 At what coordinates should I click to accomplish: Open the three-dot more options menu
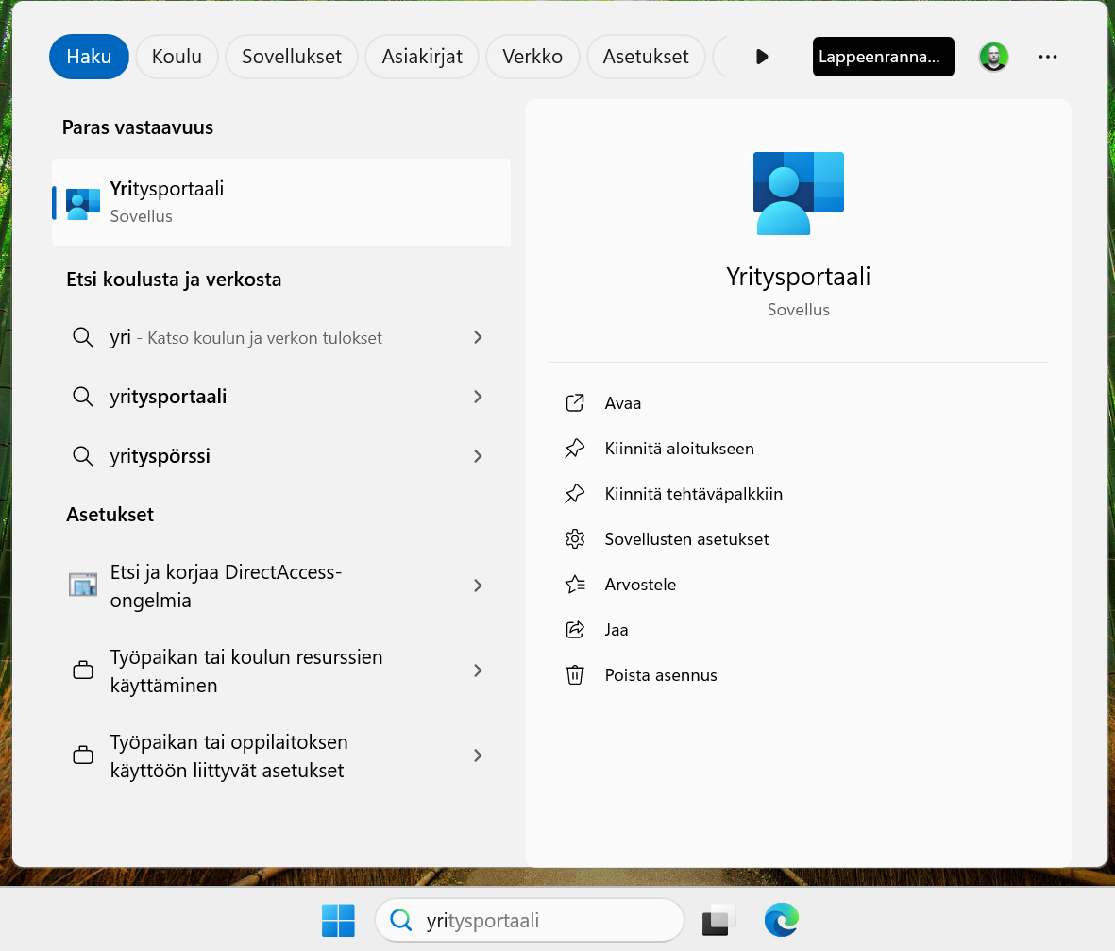click(x=1047, y=57)
